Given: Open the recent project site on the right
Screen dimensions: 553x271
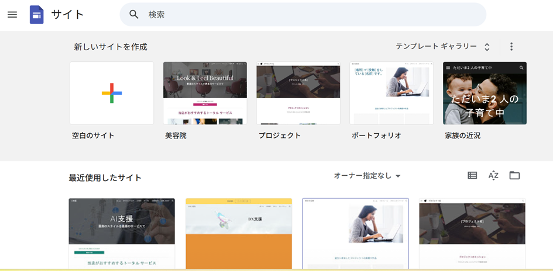Looking at the screenshot, I should point(472,234).
